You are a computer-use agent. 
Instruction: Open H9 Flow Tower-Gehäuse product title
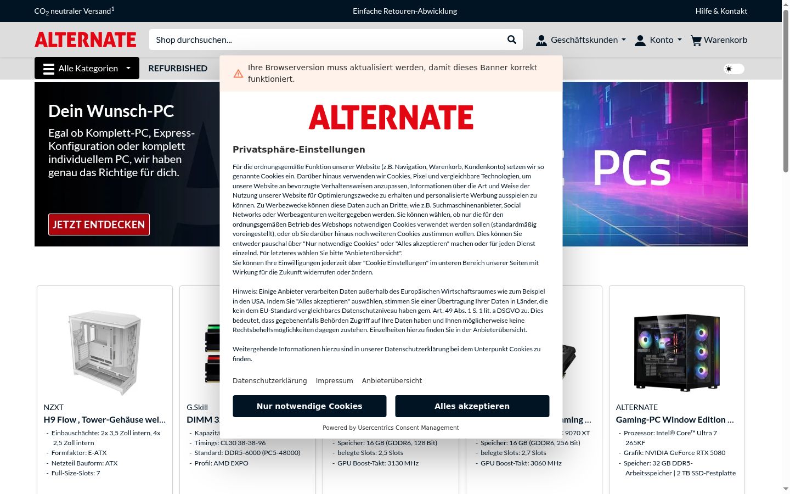(x=105, y=419)
